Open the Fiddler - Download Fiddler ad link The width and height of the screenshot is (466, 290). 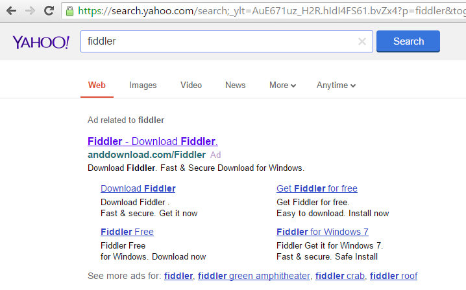point(152,141)
